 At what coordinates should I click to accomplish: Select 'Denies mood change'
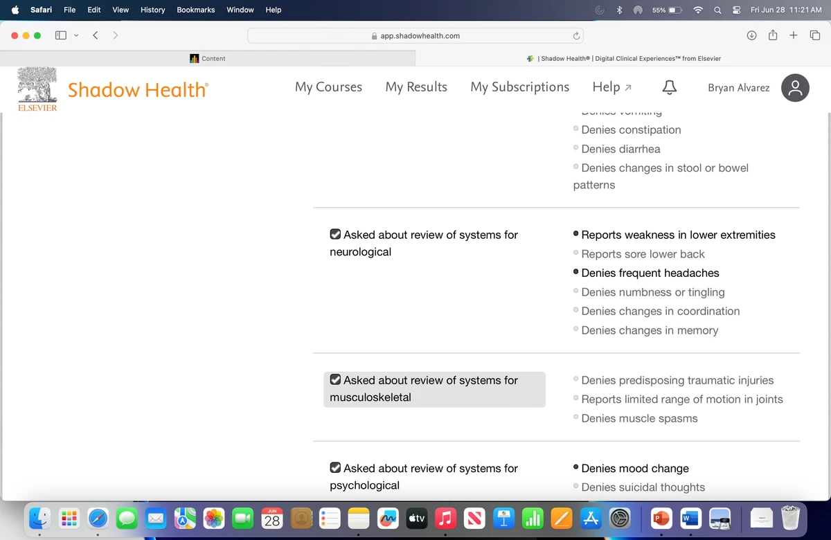[x=635, y=468]
